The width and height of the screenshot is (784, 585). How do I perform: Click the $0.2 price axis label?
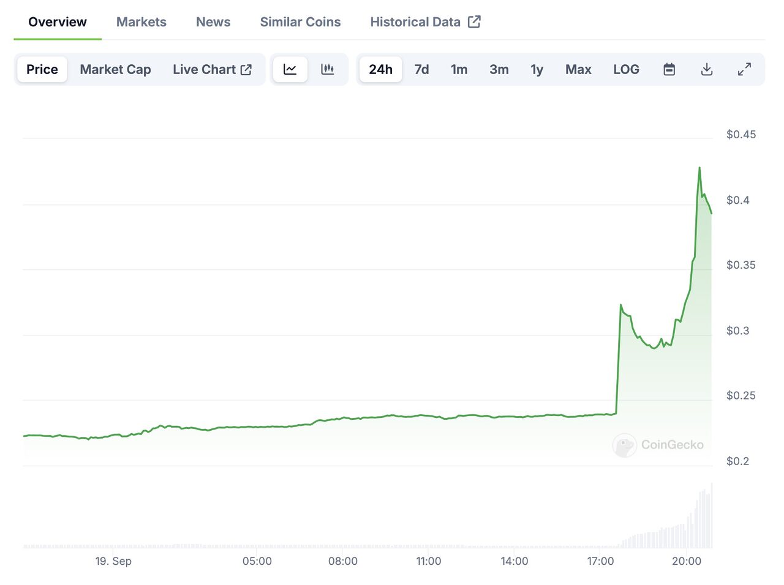[738, 461]
